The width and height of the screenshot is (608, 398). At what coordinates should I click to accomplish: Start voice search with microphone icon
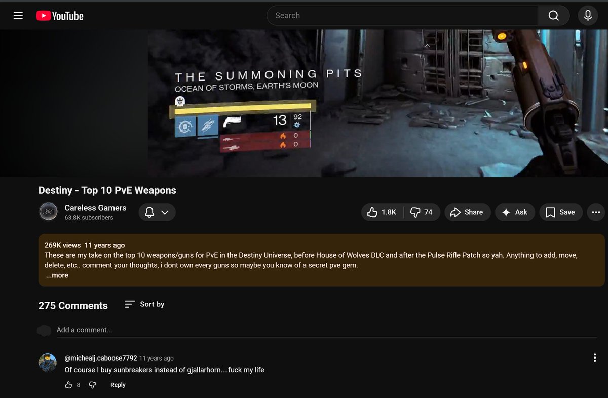(x=588, y=16)
